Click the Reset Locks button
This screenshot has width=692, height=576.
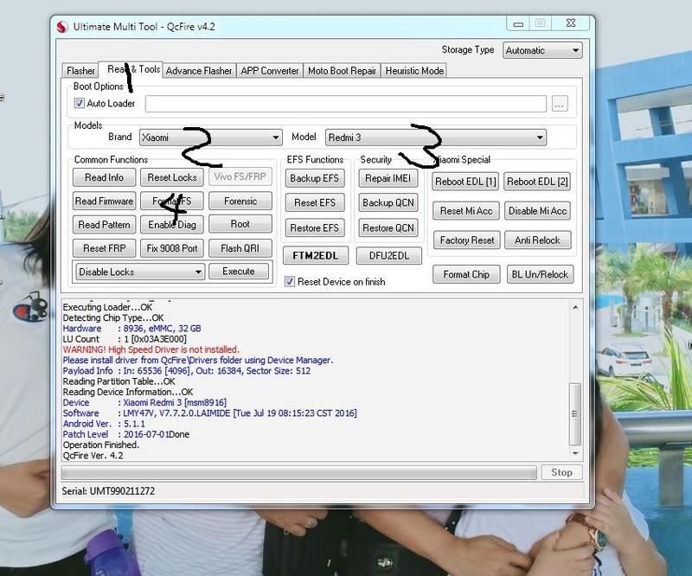(x=172, y=177)
